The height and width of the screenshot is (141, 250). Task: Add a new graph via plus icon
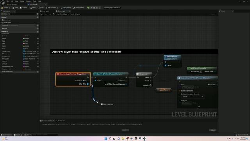pos(37,17)
